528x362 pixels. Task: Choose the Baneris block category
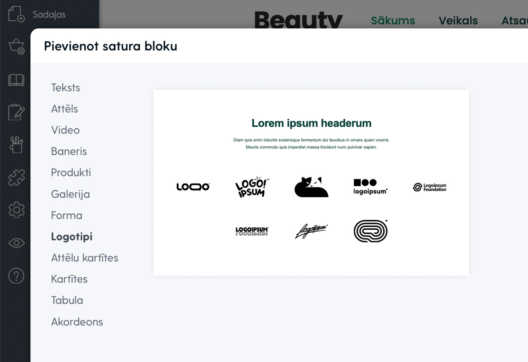[69, 151]
